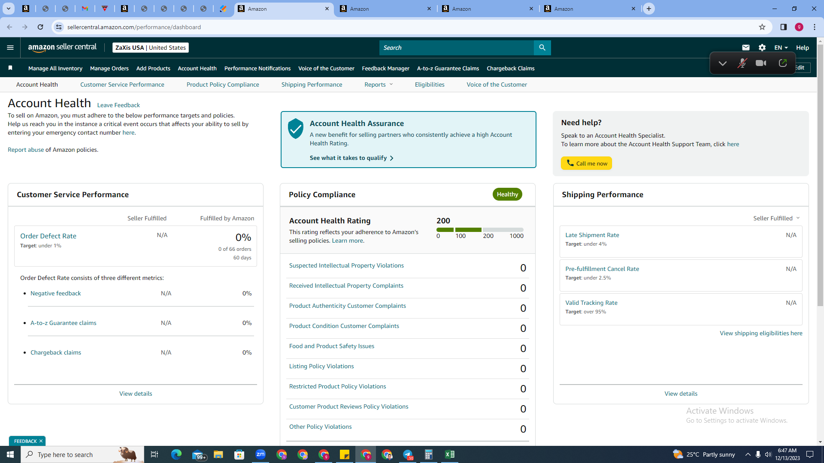The height and width of the screenshot is (463, 824).
Task: Go back with the browser back arrow
Action: coord(9,27)
